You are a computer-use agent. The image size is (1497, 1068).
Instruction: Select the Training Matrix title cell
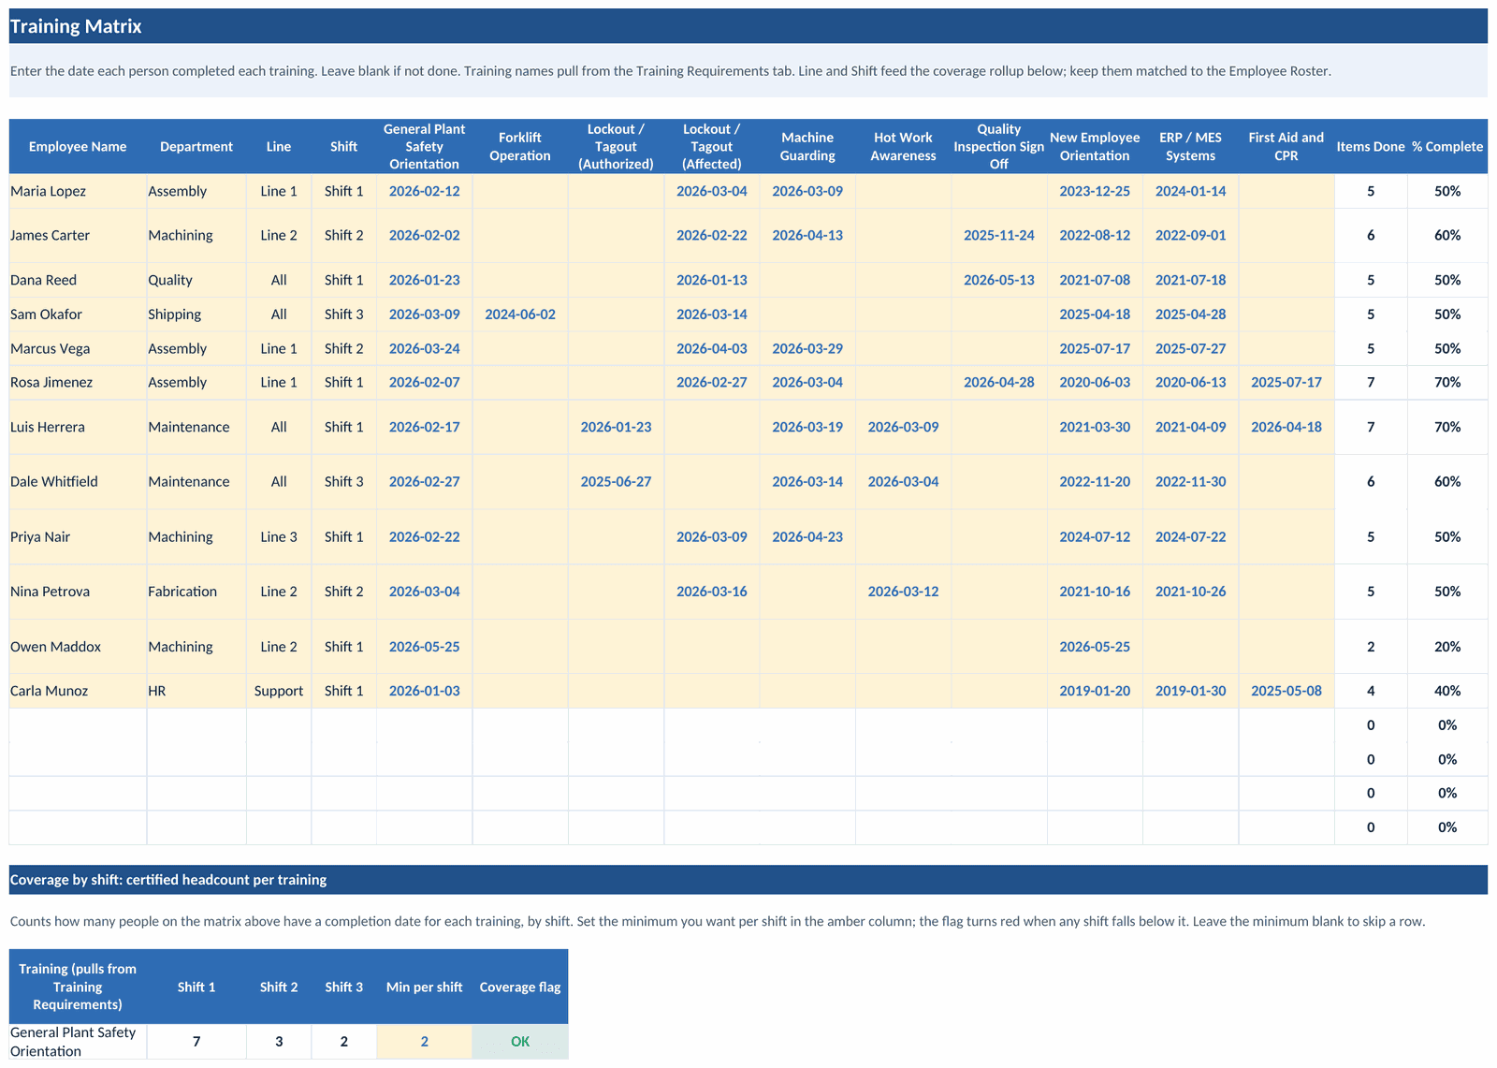748,26
